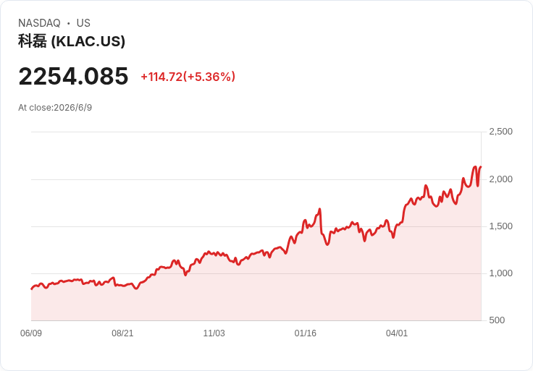Viewport: 533px width, 371px height.
Task: Click the US market label
Action: tap(83, 23)
